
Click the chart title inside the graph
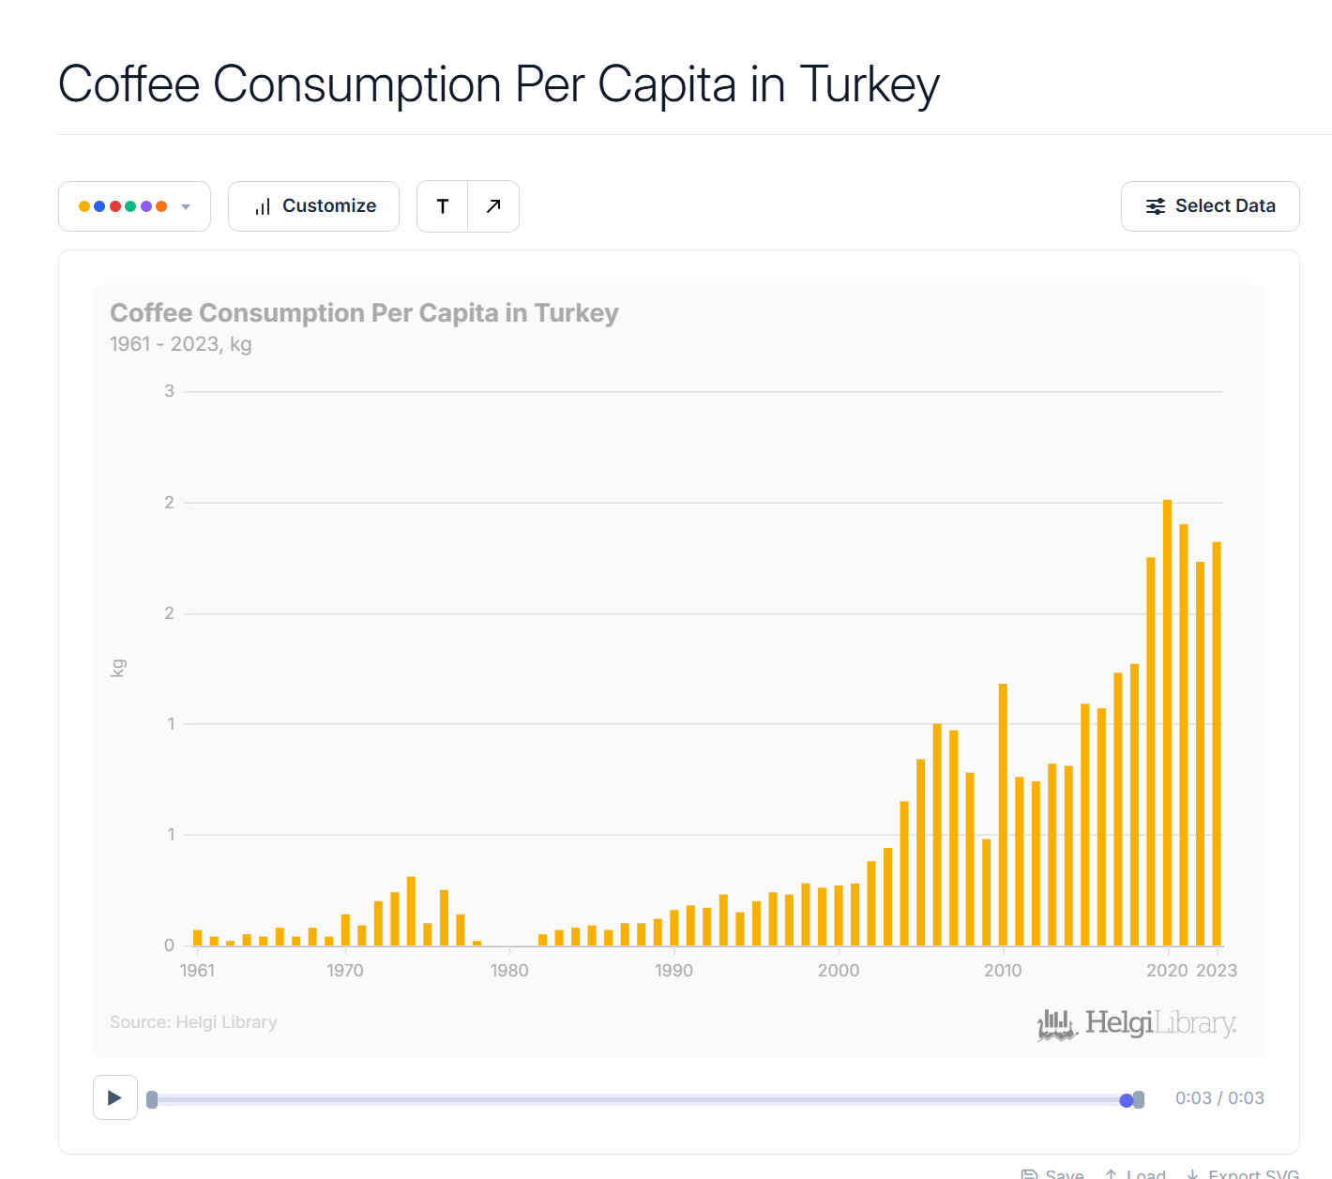[364, 313]
